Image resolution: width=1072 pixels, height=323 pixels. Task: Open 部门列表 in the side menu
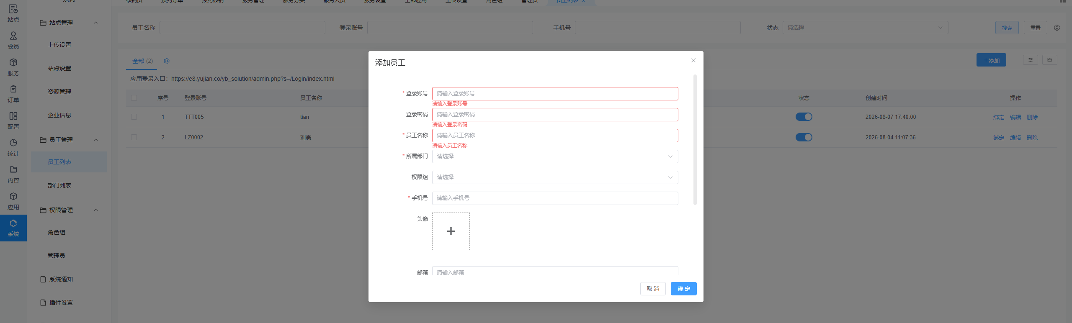59,185
